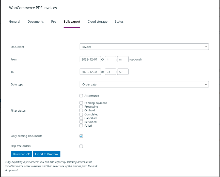Open the Documents tab
The height and width of the screenshot is (177, 220).
[x=36, y=22]
